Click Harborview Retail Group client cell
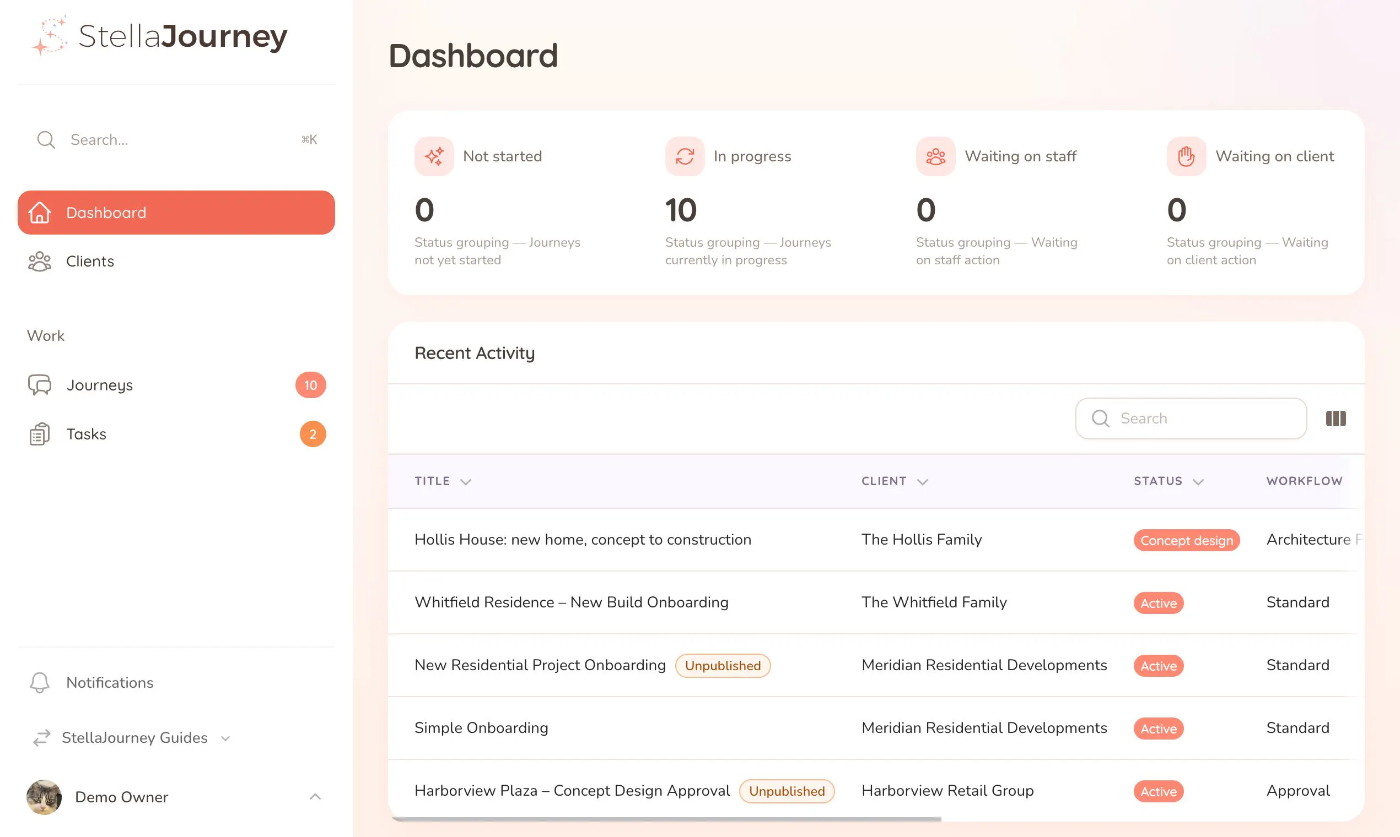Viewport: 1400px width, 837px height. (947, 790)
